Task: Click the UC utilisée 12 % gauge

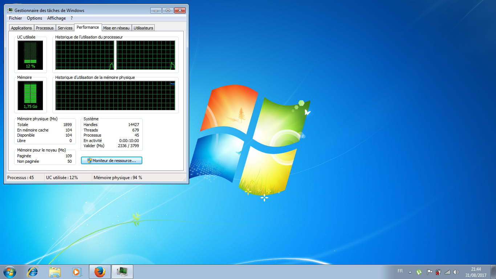Action: pyautogui.click(x=31, y=55)
